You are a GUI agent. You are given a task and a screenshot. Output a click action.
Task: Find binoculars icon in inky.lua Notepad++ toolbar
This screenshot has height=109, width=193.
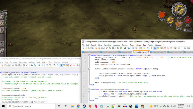coord(32,65)
